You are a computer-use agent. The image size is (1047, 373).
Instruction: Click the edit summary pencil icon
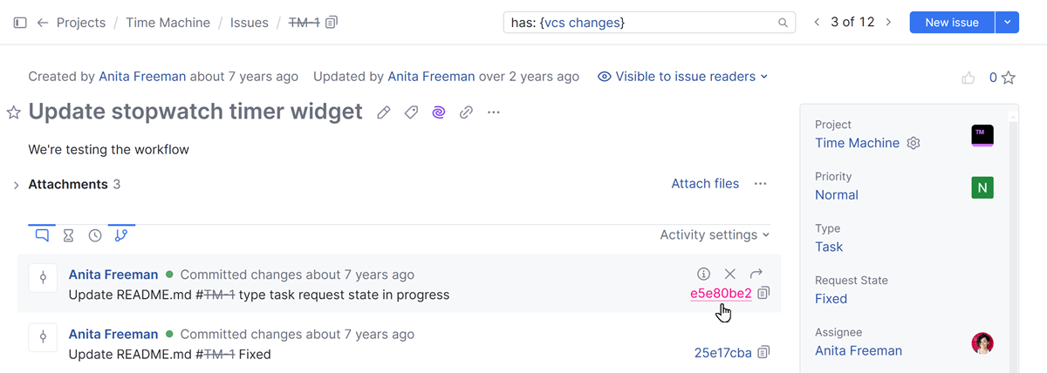click(x=383, y=112)
